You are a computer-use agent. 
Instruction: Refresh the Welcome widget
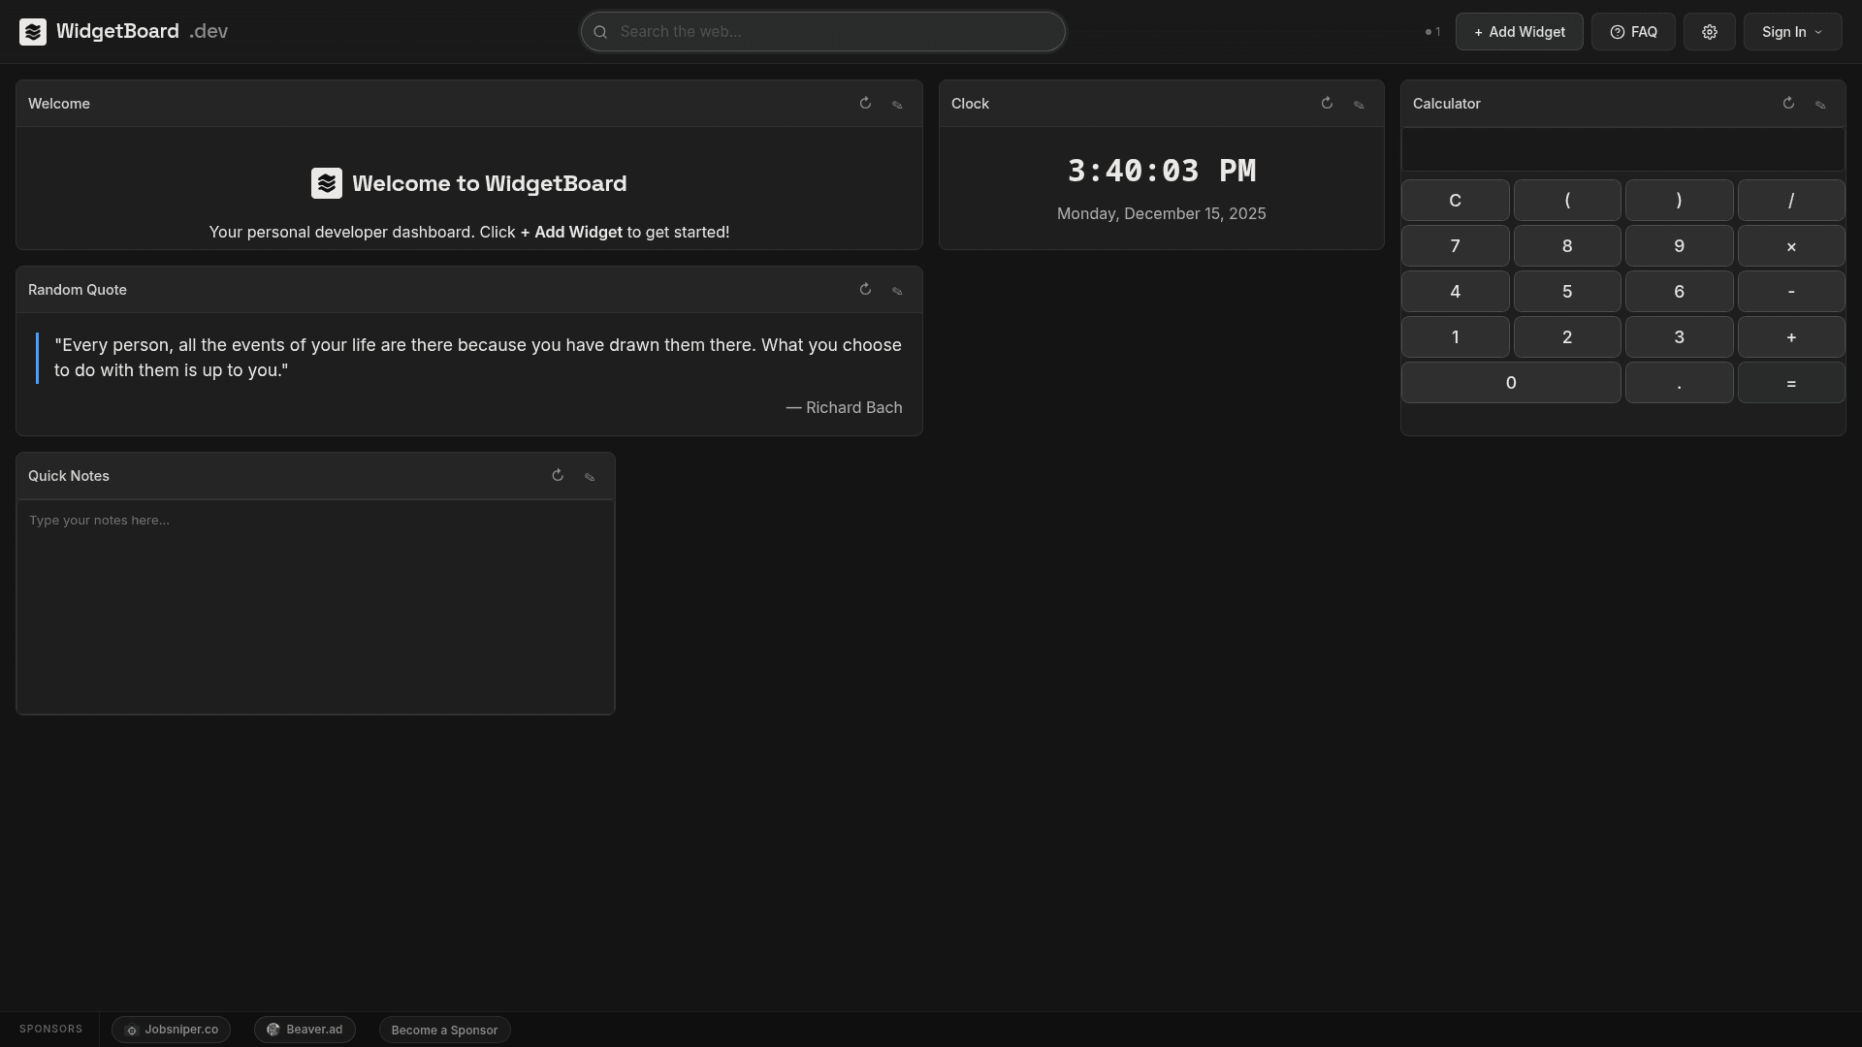coord(865,103)
